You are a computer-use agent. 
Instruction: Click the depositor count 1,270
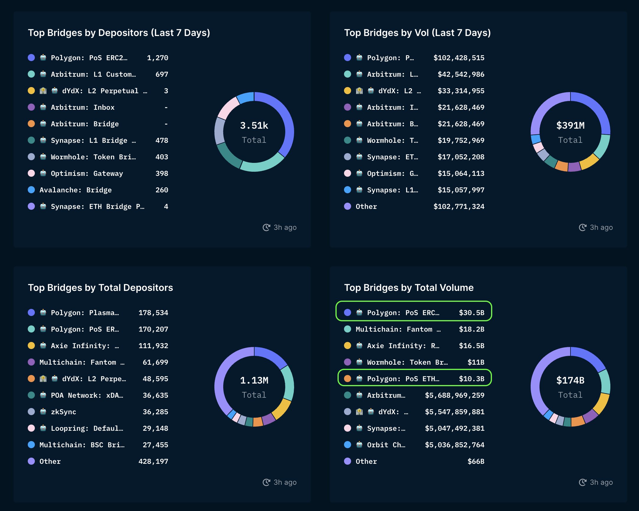[x=157, y=58]
